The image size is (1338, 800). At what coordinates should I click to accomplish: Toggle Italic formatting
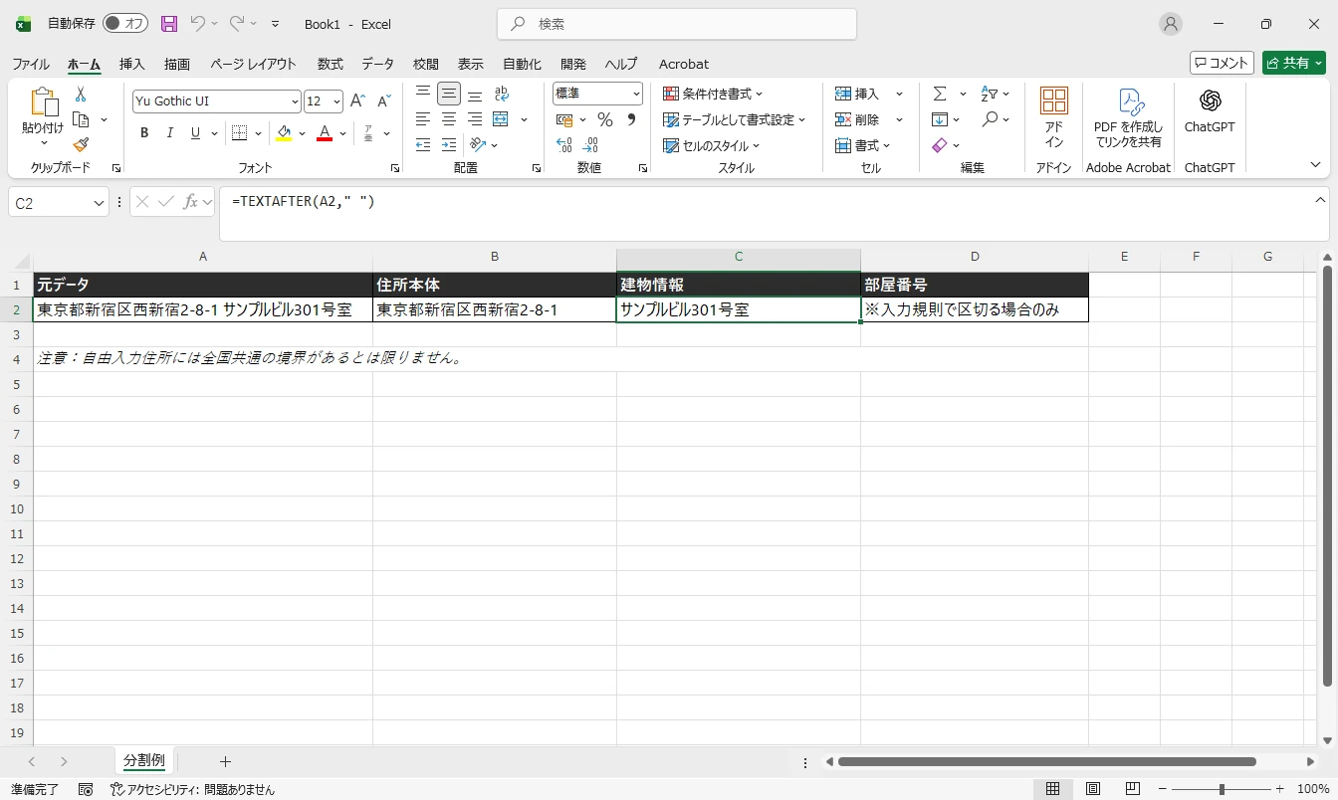[x=170, y=133]
